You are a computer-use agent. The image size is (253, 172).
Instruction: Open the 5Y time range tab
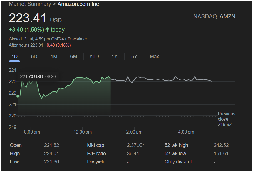(x=134, y=57)
